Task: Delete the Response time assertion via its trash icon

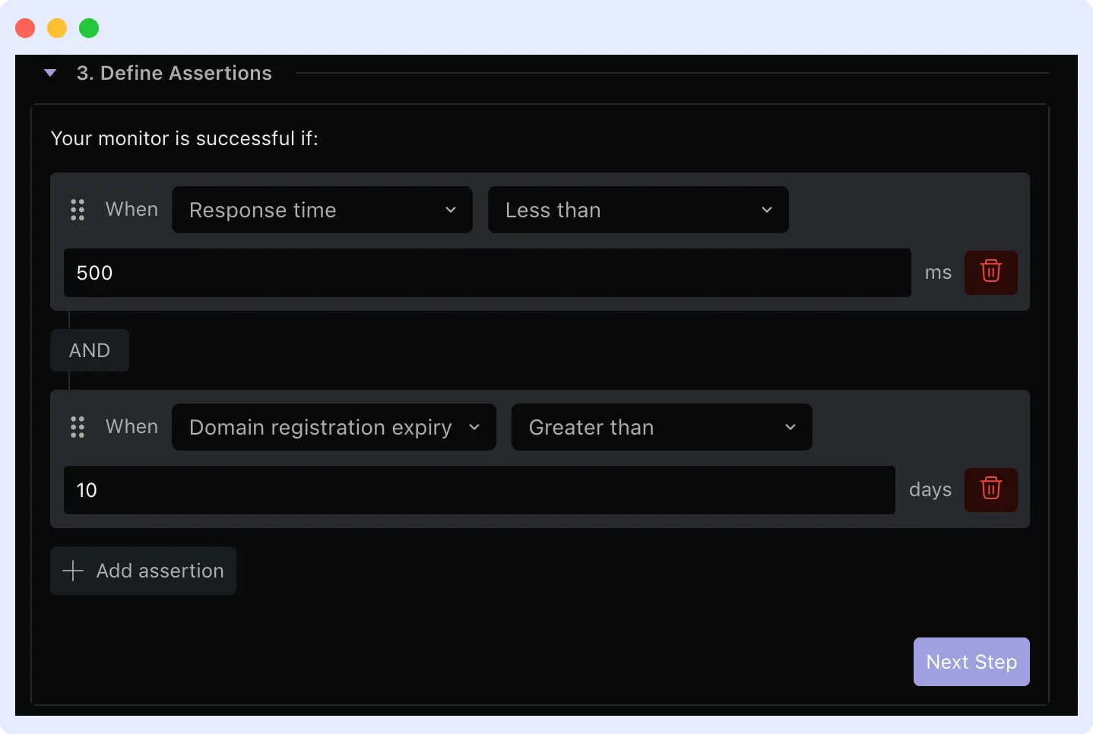Action: [990, 273]
